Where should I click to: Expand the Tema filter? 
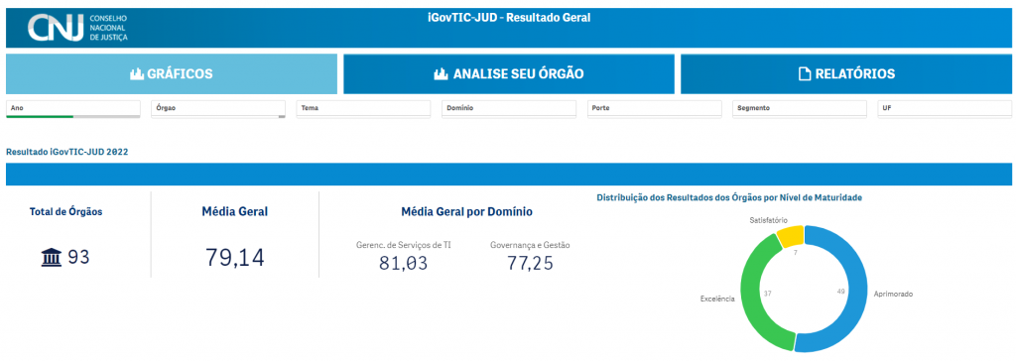(363, 109)
